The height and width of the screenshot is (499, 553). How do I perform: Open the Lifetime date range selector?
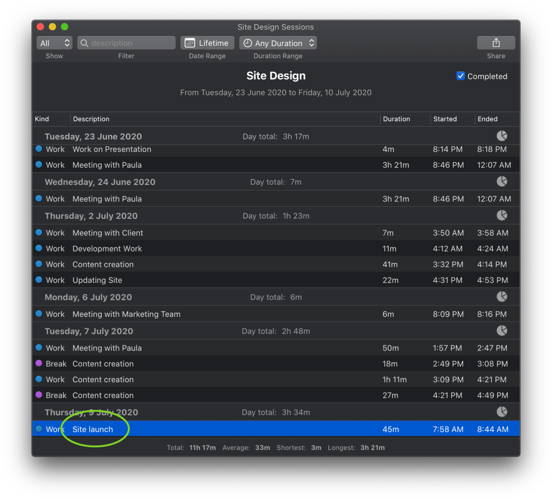[x=207, y=43]
